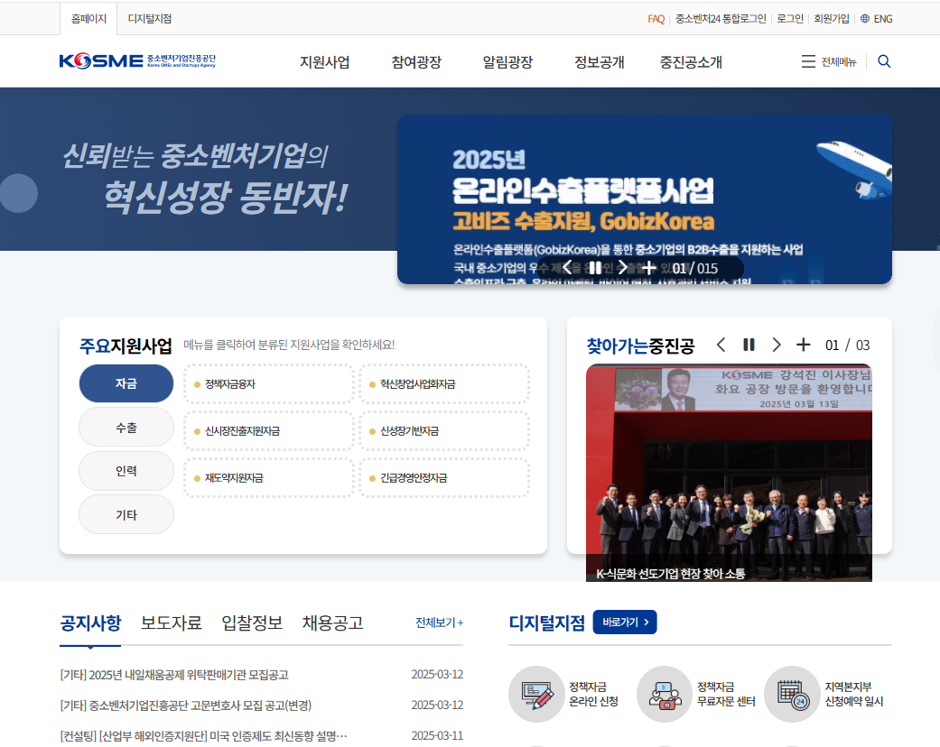Viewport: 940px width, 747px height.
Task: Show next 찾아가는중진공 slide
Action: (777, 345)
